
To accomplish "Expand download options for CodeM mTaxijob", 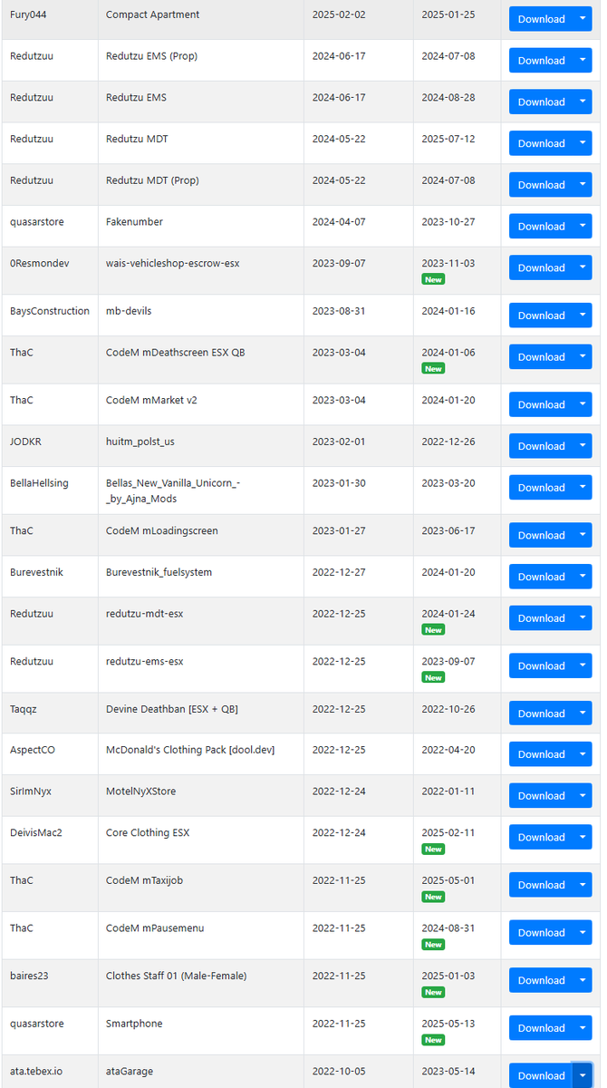I will click(x=583, y=885).
